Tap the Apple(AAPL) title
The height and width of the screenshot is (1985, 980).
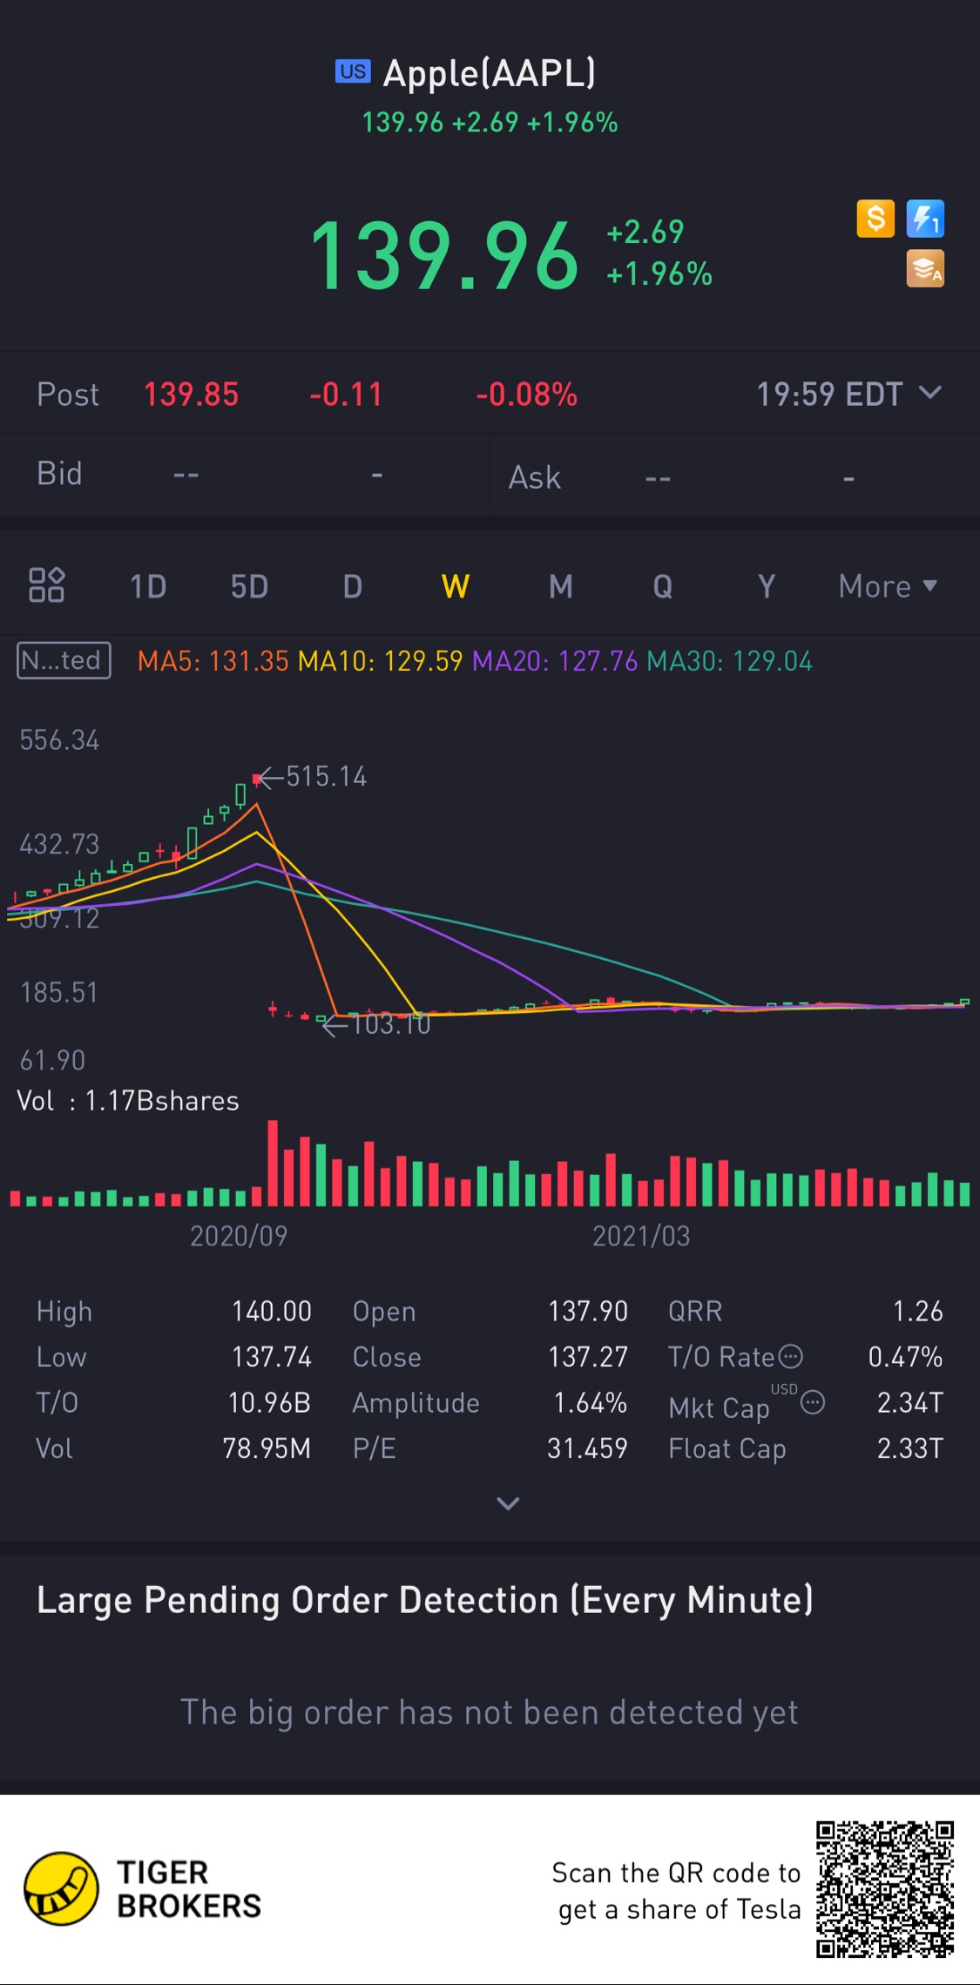(490, 72)
